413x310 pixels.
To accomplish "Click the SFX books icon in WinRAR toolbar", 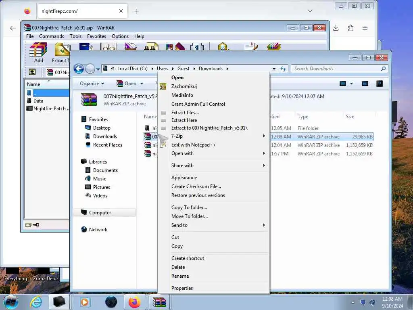I will pos(274,46).
